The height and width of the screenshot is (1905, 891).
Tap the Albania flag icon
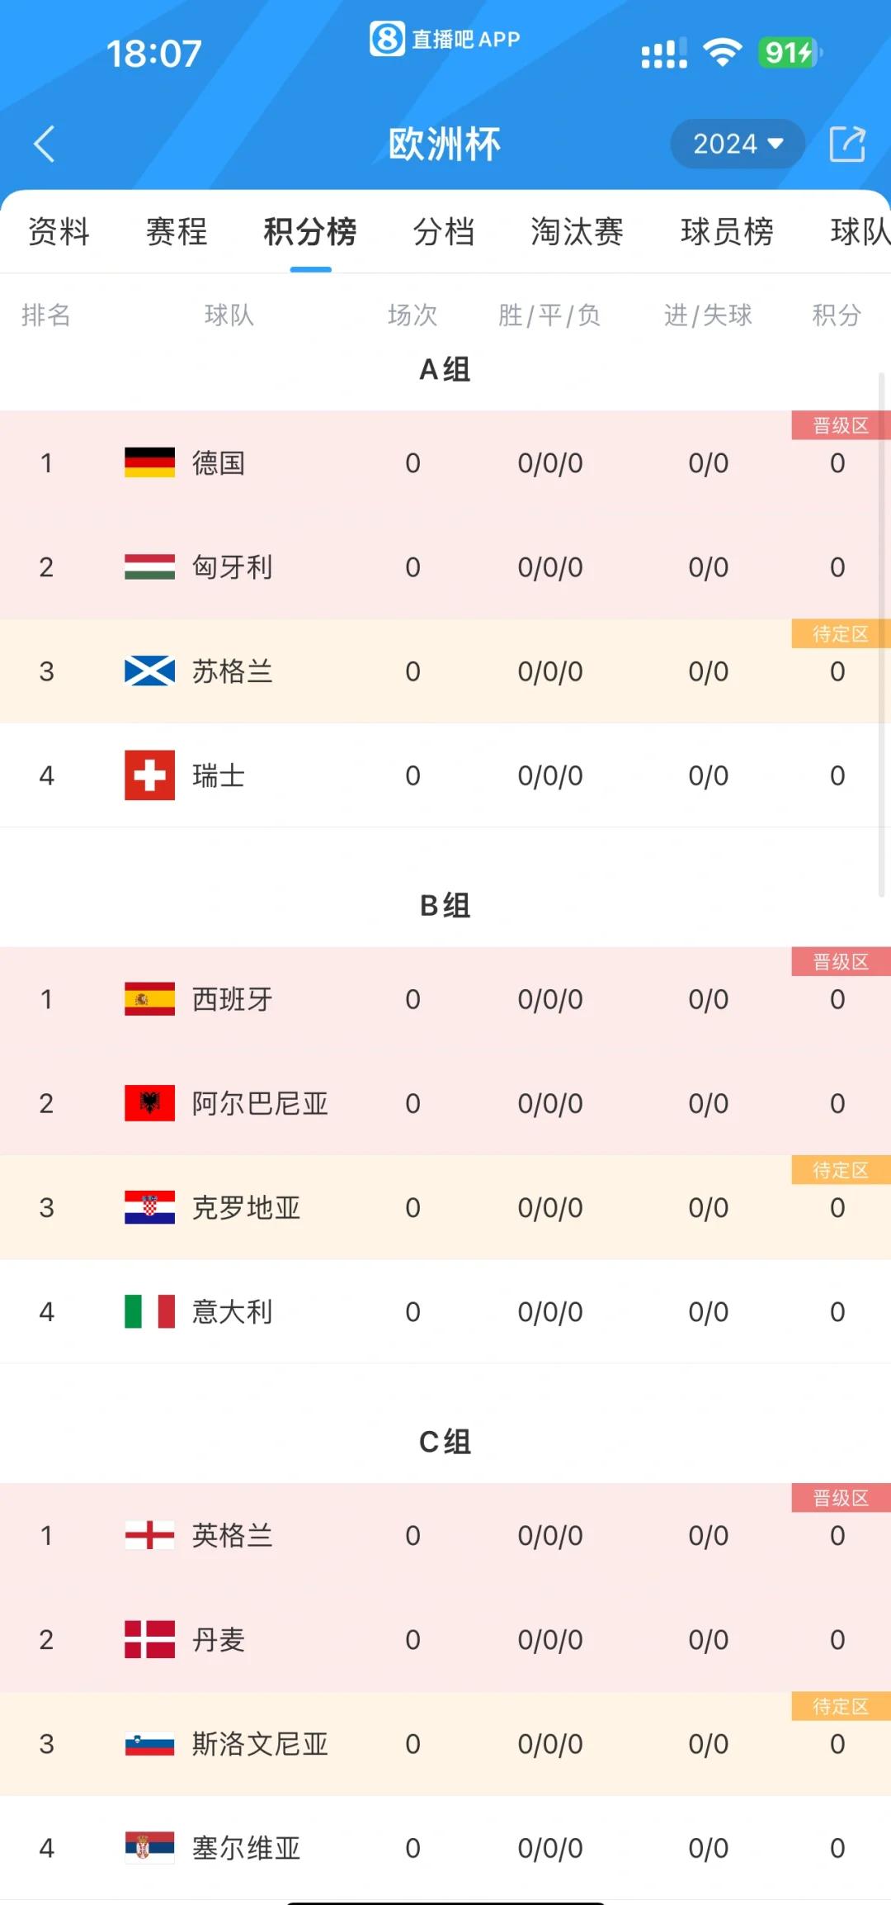(149, 1103)
